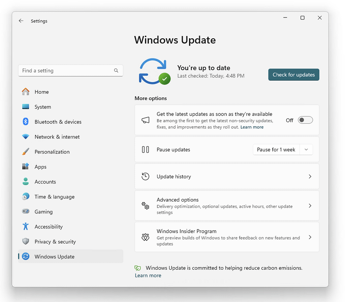This screenshot has height=302, width=345.
Task: Enable early non-security updates with the switch
Action: tap(305, 120)
